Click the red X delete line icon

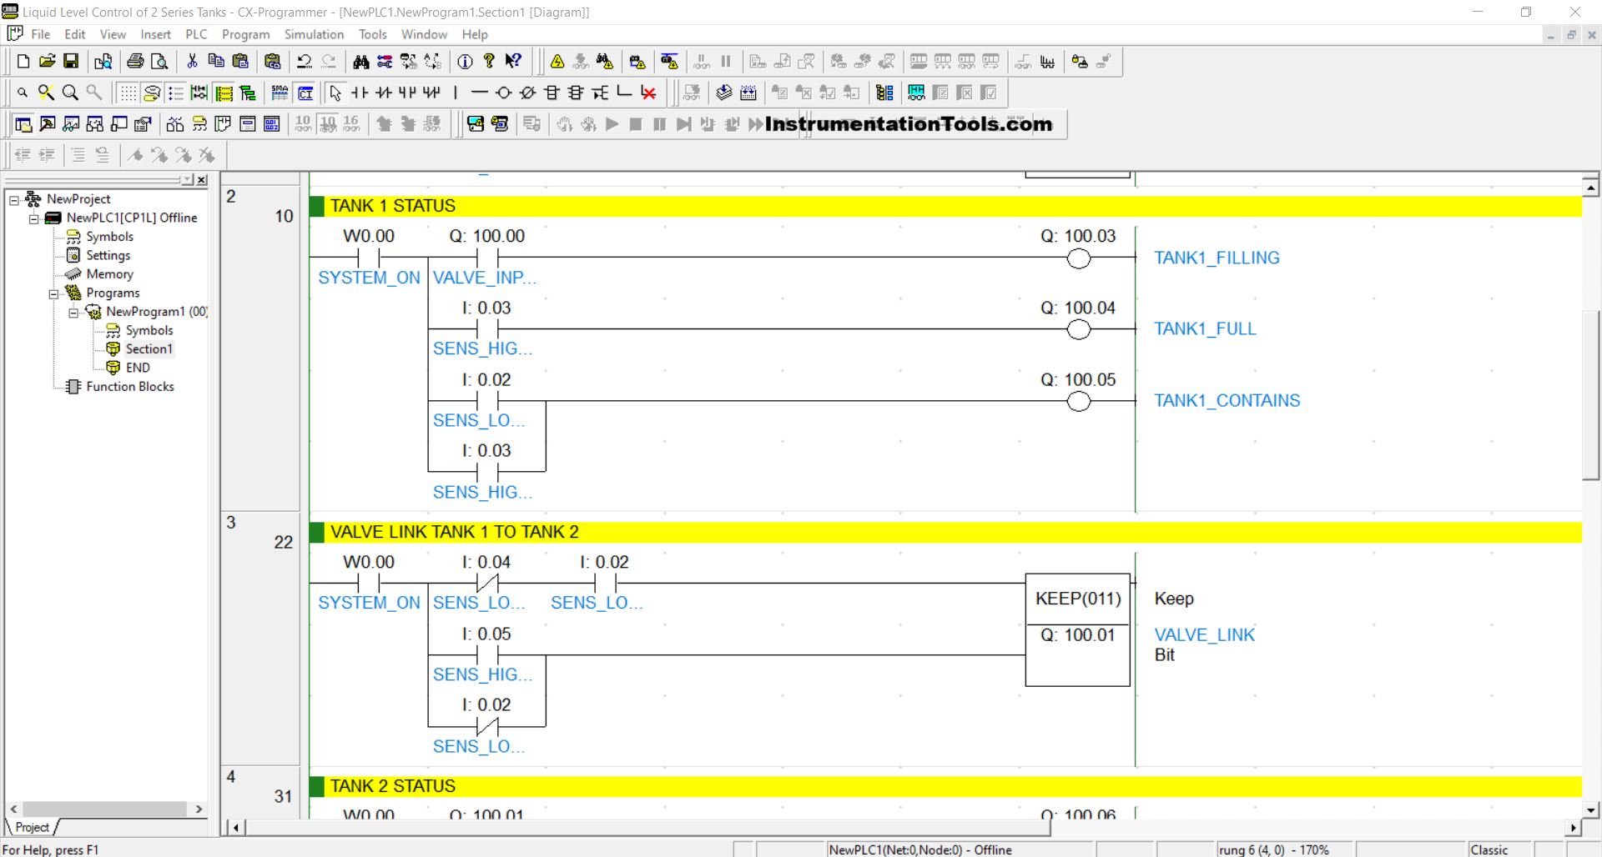click(x=648, y=93)
